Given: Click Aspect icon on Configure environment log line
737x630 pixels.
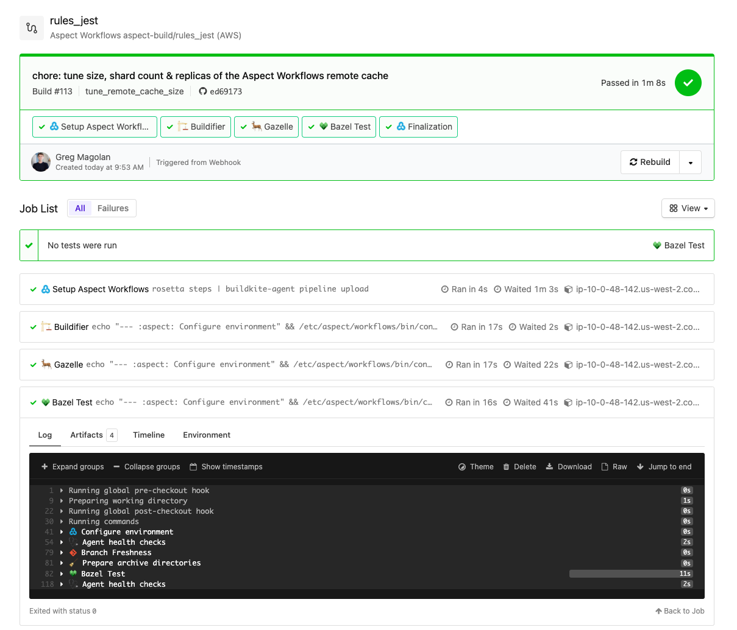Looking at the screenshot, I should coord(73,532).
